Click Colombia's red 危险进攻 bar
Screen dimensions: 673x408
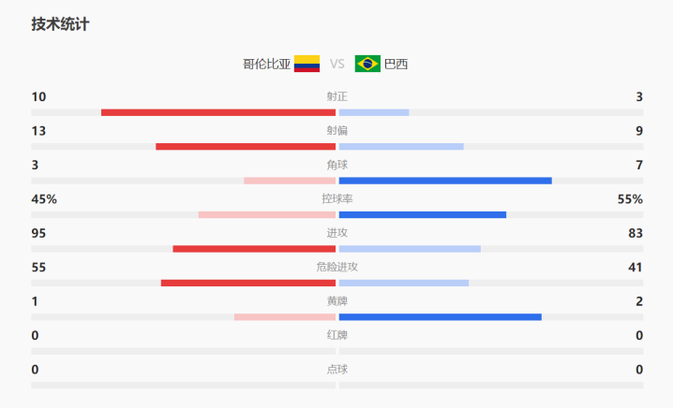pos(248,283)
